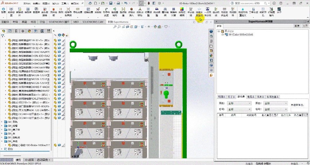Click the 模型库 model library icon
310x165 pixels.
pos(28,11)
